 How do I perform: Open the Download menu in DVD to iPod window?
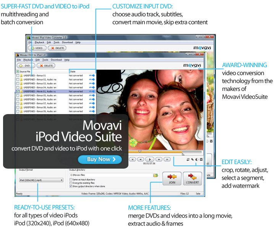click(56, 60)
